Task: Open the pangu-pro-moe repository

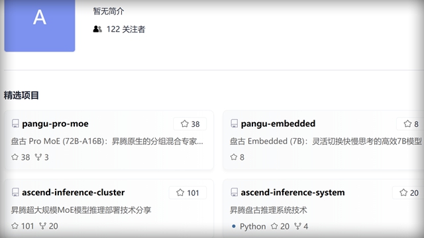Action: click(x=55, y=124)
